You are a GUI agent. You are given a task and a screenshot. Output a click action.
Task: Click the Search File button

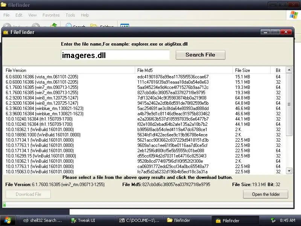pos(200,55)
